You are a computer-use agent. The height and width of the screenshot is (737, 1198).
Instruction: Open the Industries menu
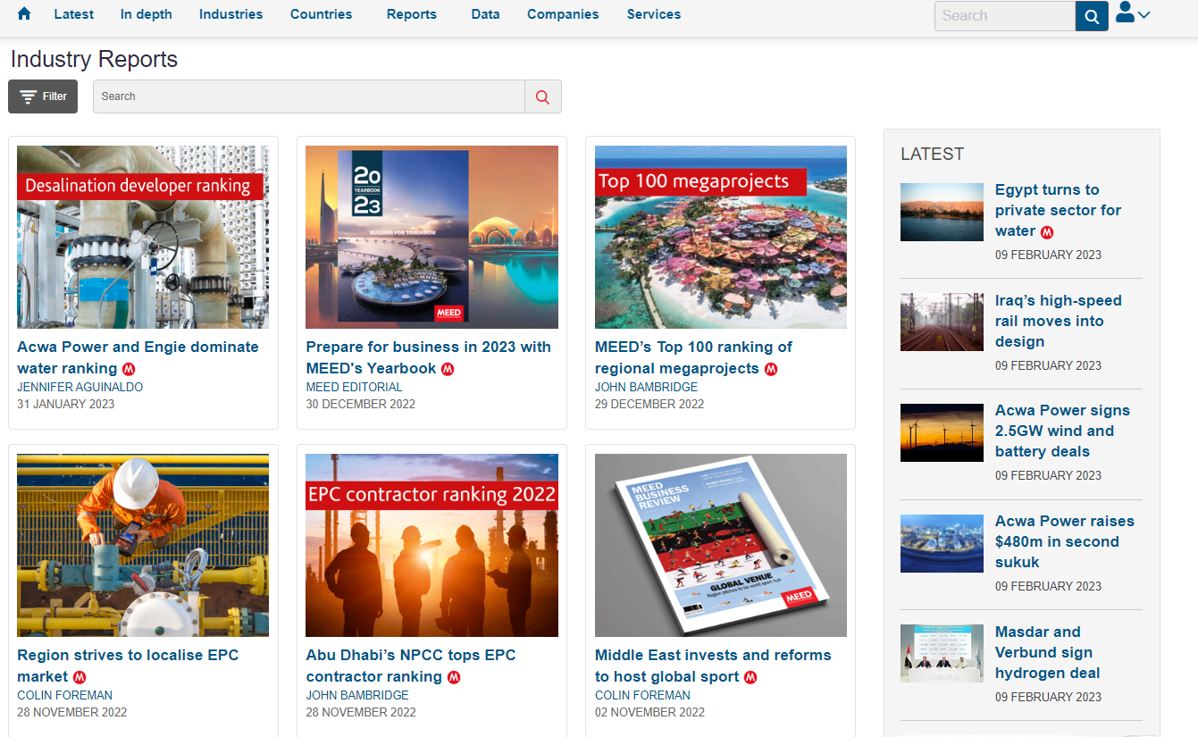(230, 14)
